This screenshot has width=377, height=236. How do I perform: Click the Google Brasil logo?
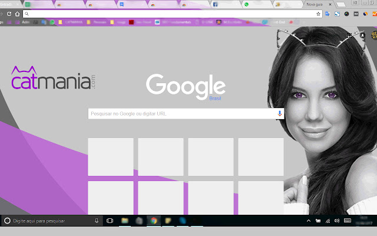coord(186,87)
